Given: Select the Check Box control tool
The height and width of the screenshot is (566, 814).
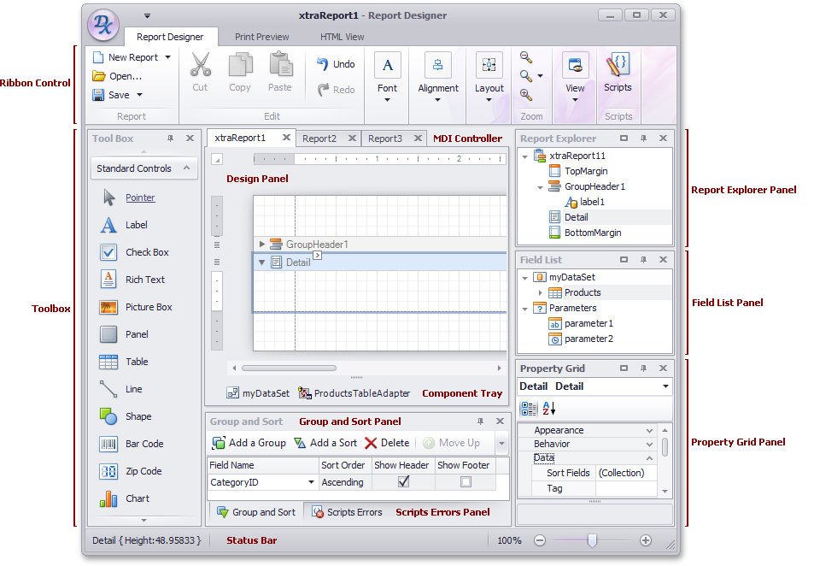Looking at the screenshot, I should tap(134, 252).
